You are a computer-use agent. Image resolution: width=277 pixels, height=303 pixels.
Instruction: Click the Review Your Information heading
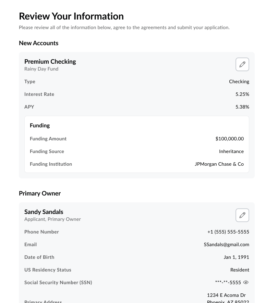pyautogui.click(x=71, y=16)
